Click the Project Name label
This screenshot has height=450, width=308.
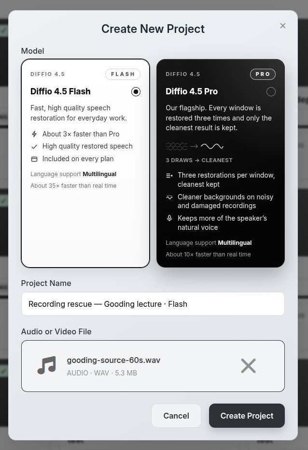point(46,283)
